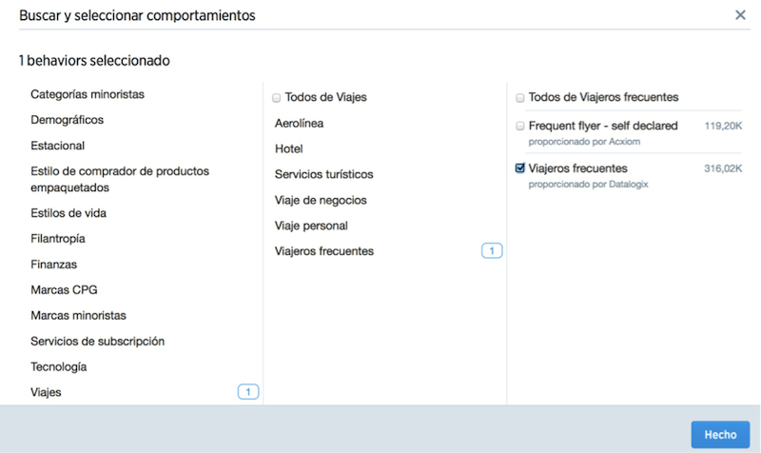The image size is (761, 453).
Task: Click the Viajes selected count badge
Action: pyautogui.click(x=247, y=392)
